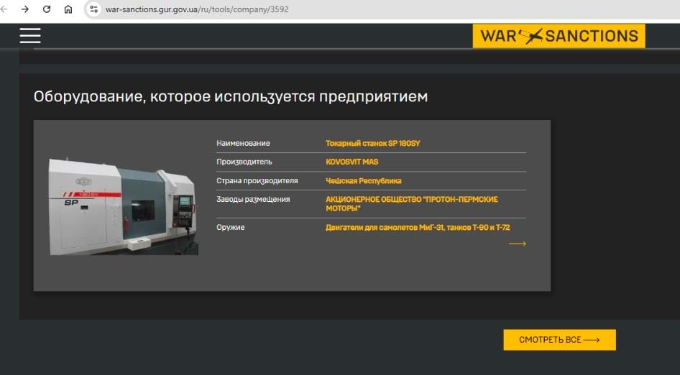The width and height of the screenshot is (680, 375).
Task: Click the Наименование field label
Action: tap(243, 143)
